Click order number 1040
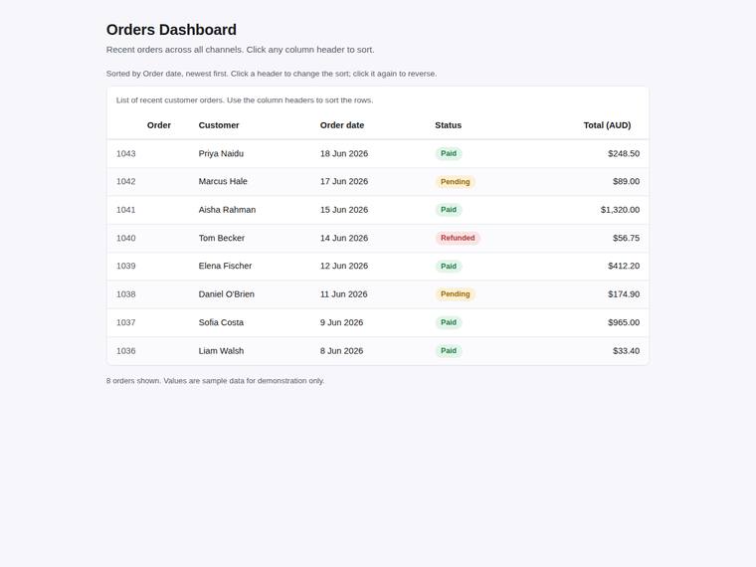The image size is (756, 567). tap(126, 238)
